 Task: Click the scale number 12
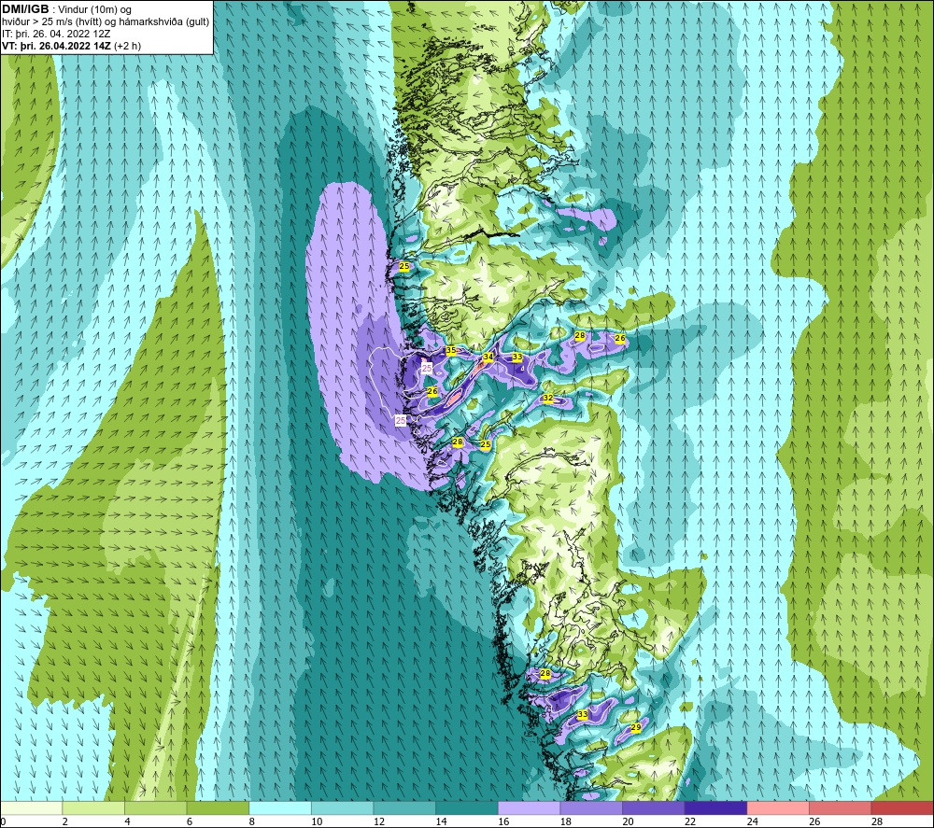(379, 821)
